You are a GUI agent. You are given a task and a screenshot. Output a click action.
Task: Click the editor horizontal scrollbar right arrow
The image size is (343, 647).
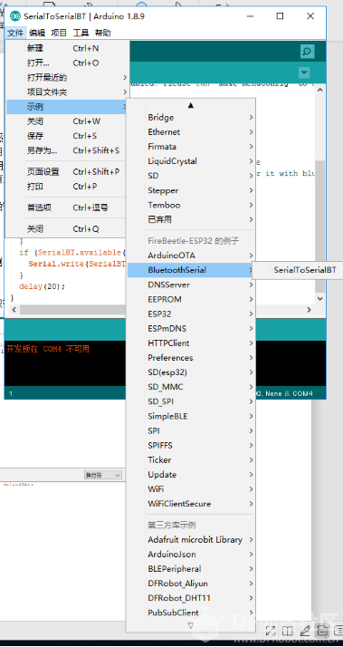pyautogui.click(x=309, y=310)
